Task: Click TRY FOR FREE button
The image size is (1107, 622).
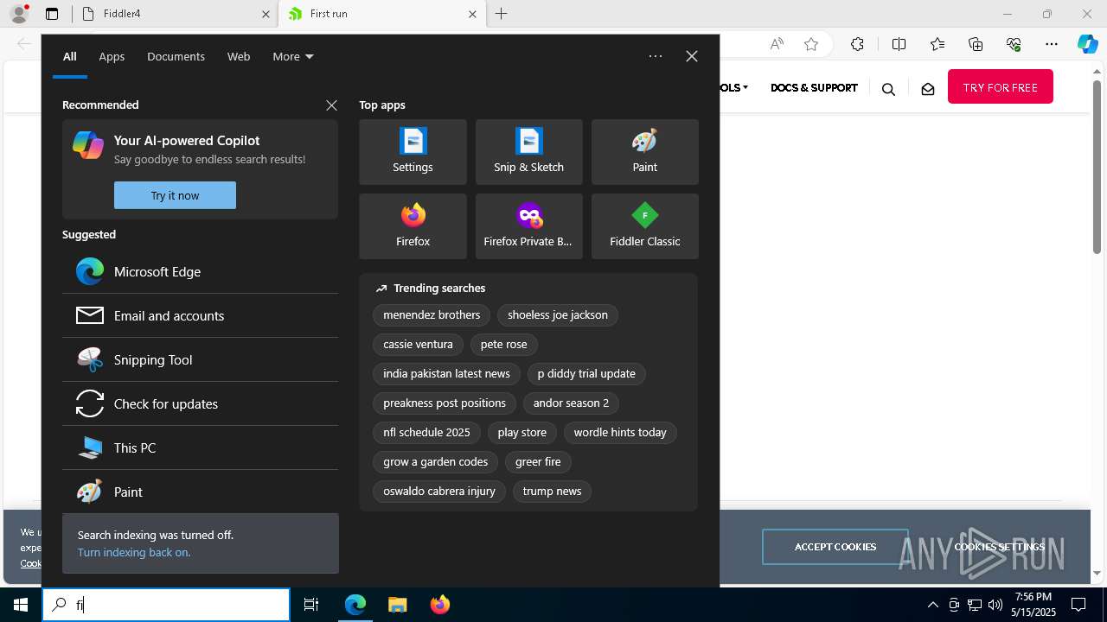Action: 1001,87
